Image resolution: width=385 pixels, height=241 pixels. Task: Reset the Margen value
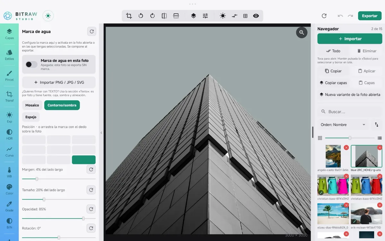(91, 169)
